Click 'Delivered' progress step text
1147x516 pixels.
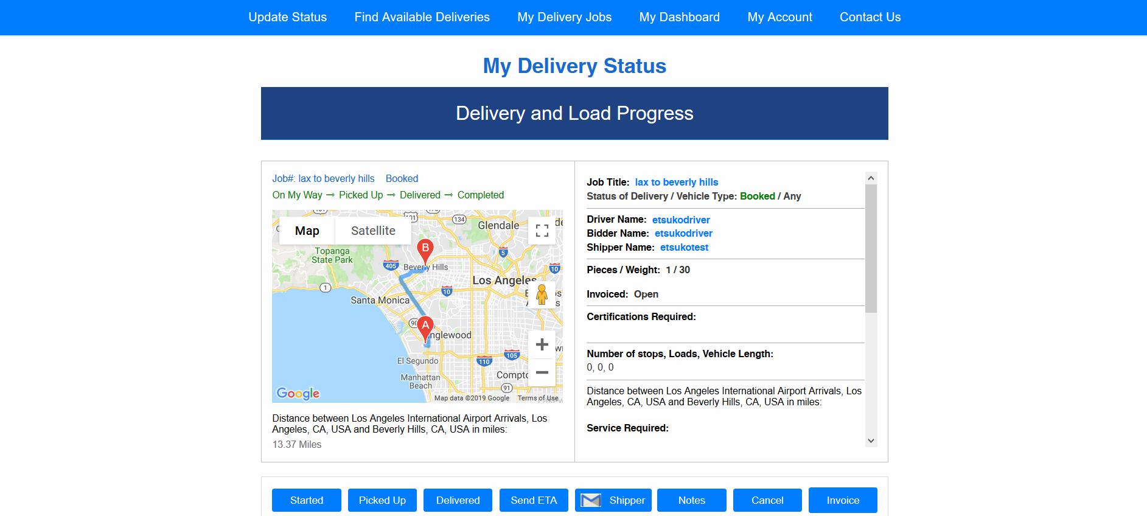click(x=420, y=195)
